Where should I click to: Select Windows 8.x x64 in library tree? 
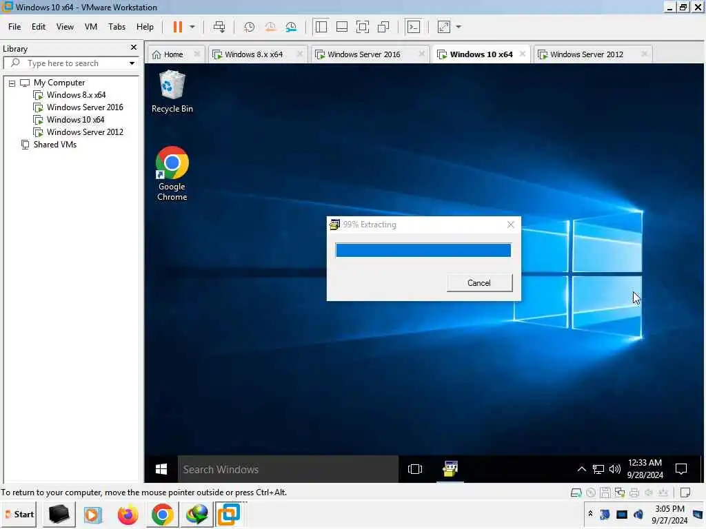(76, 95)
